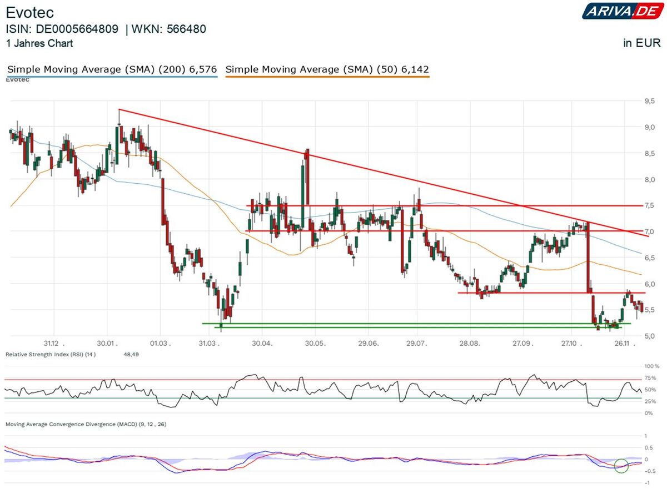
Task: Click the Relative Strength Index (RSI) (14) label
Action: [51, 354]
